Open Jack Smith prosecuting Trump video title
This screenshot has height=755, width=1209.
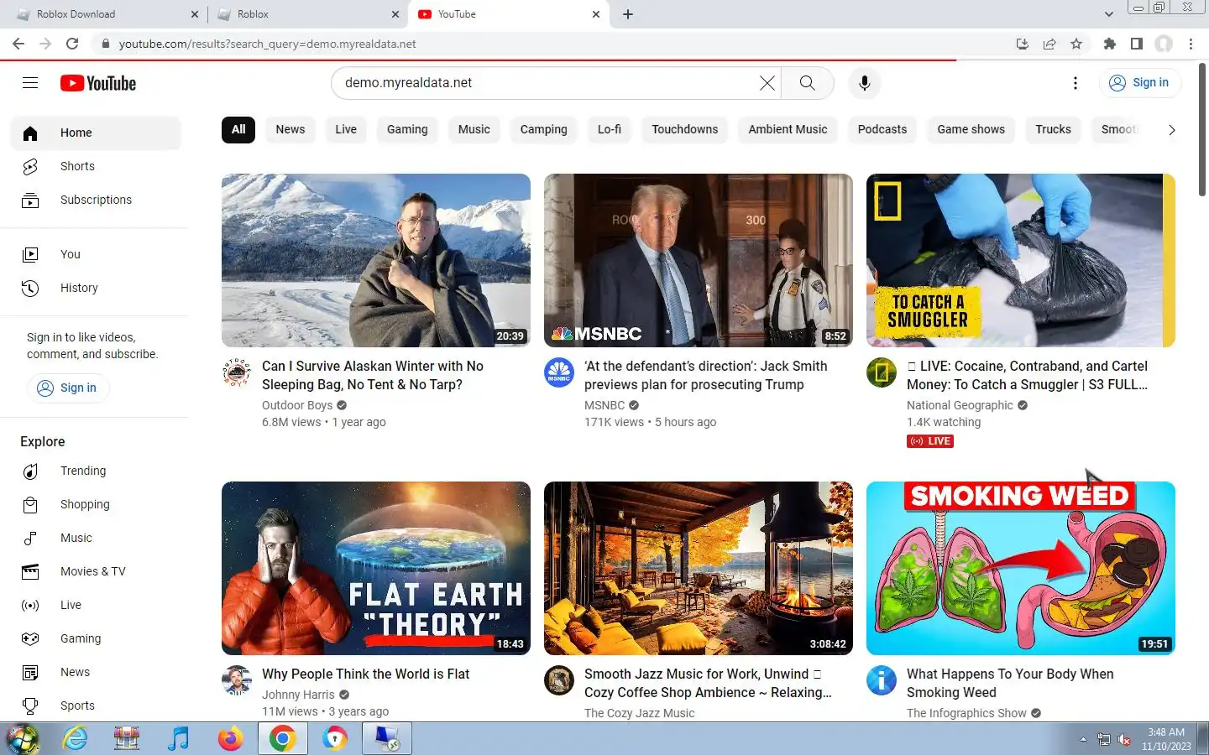705,375
